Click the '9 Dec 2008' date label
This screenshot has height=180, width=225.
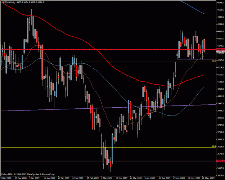(5, 178)
